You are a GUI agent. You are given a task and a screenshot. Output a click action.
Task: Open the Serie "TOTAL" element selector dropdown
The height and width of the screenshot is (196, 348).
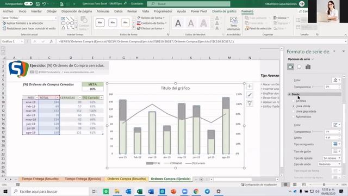tap(55, 18)
